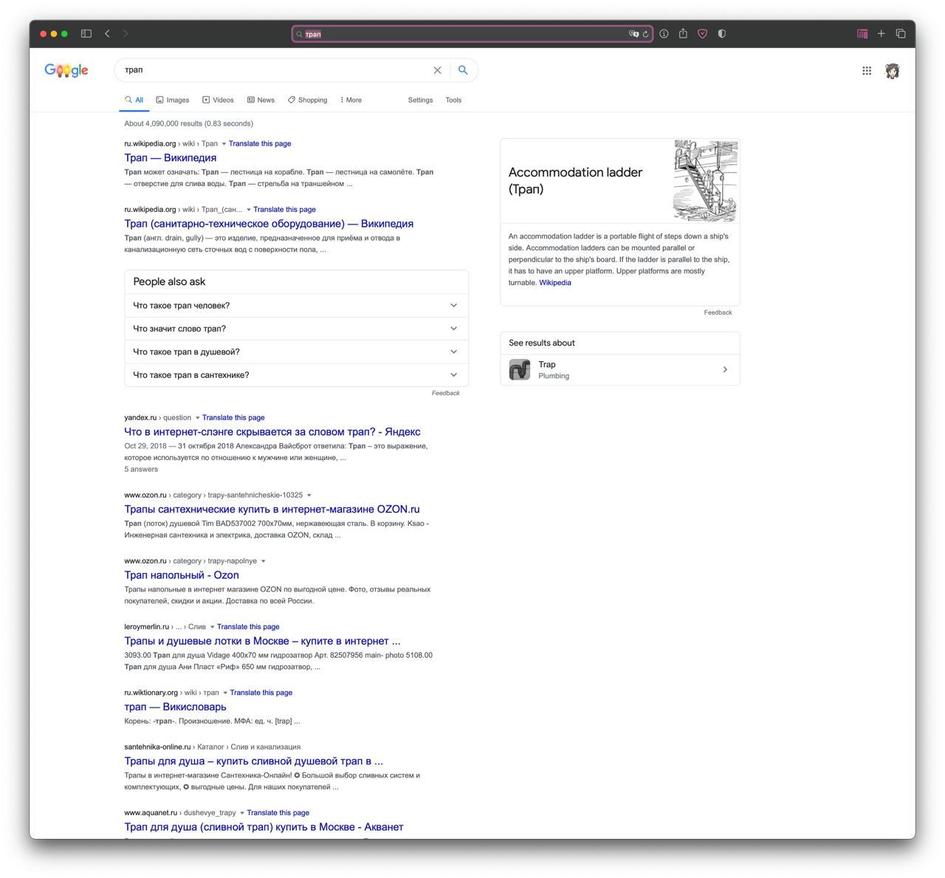Open dropdown arrow beside trapy-santehnicheskie ozon URL
The width and height of the screenshot is (945, 878).
click(x=309, y=495)
